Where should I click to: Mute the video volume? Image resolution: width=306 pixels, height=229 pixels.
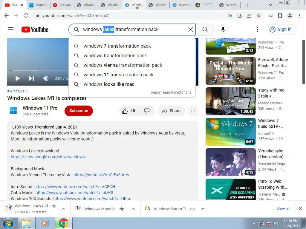pos(45,78)
